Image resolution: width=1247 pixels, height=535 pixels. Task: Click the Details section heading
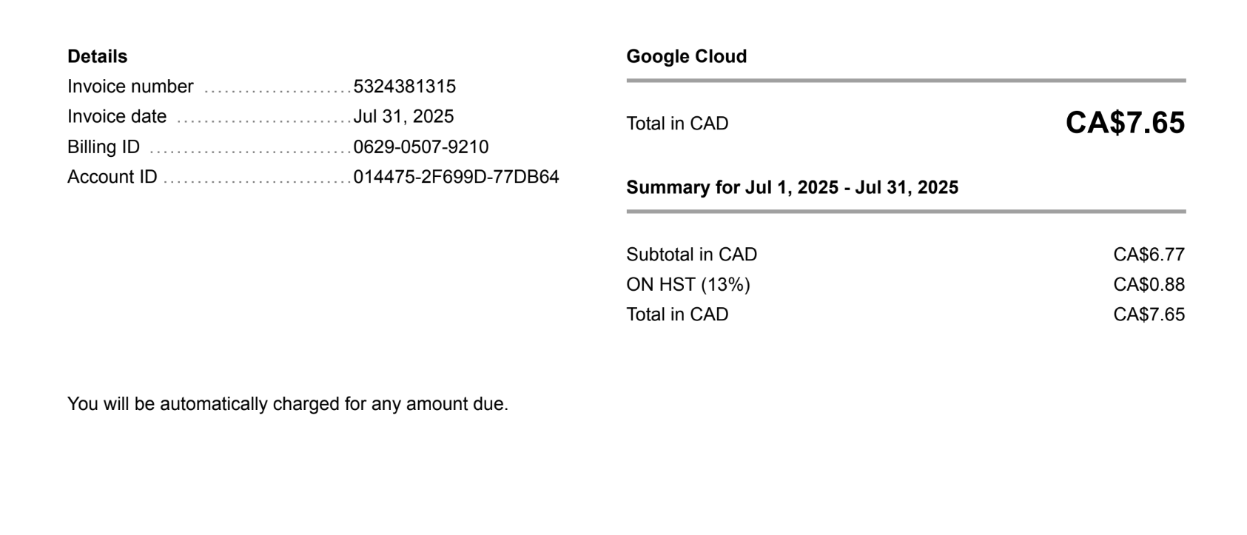97,57
